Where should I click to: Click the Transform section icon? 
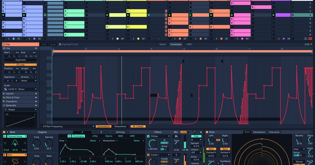point(4,101)
